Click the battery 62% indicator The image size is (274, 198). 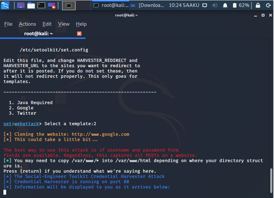click(241, 5)
